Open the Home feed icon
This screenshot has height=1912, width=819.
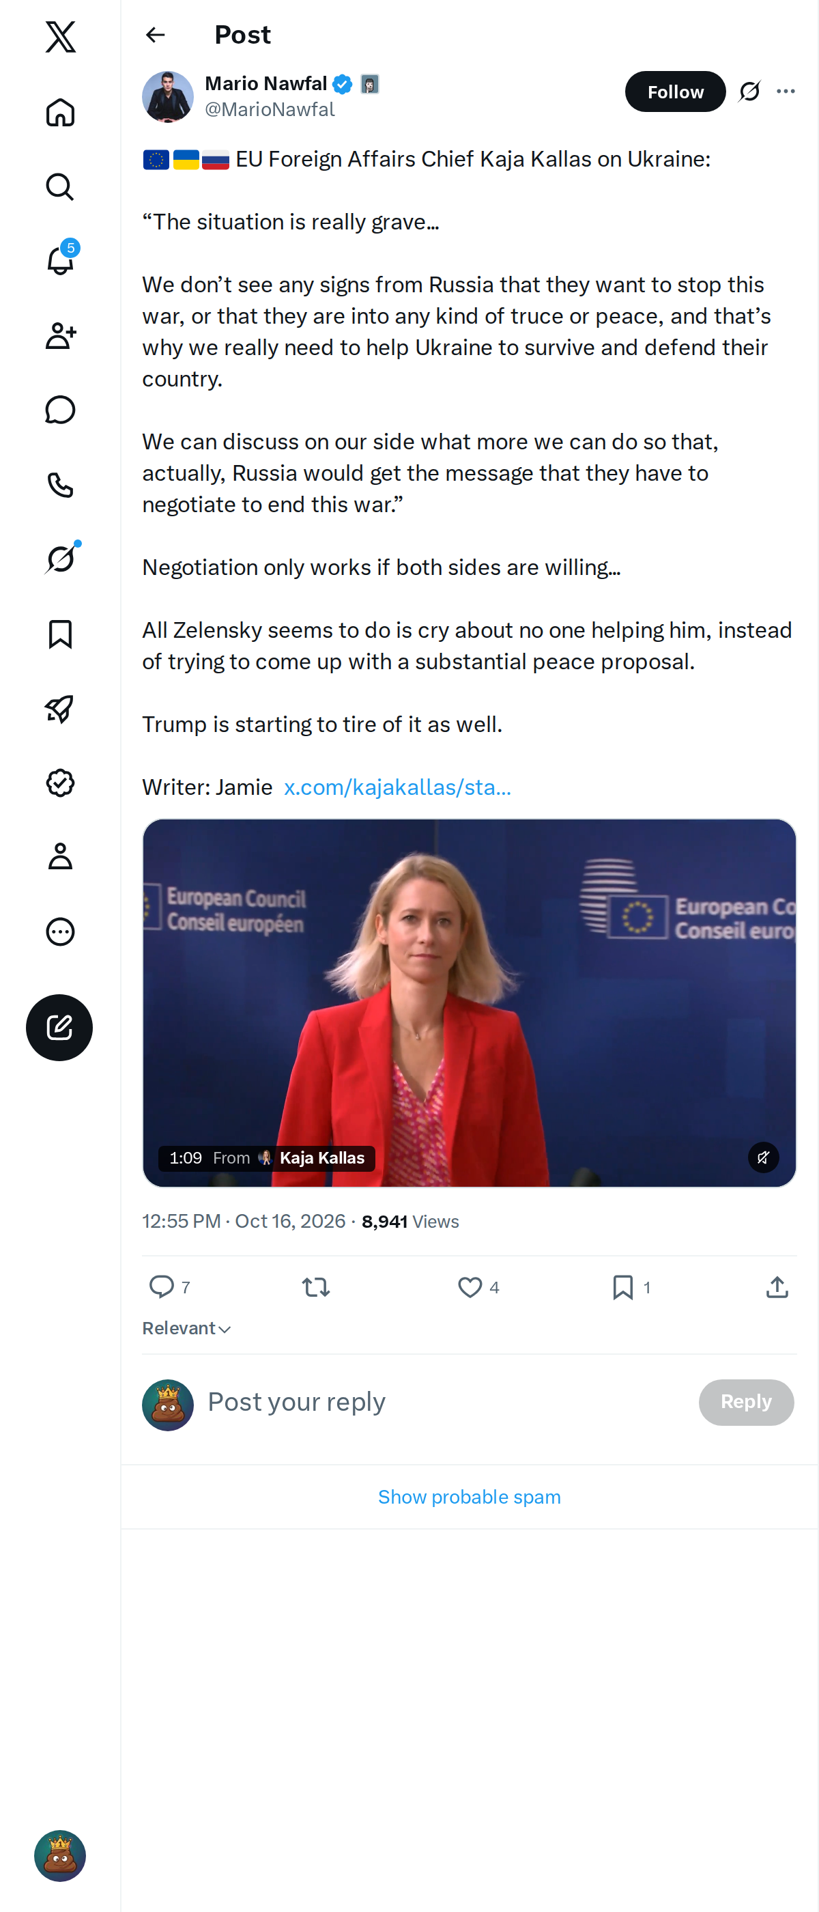pyautogui.click(x=60, y=112)
